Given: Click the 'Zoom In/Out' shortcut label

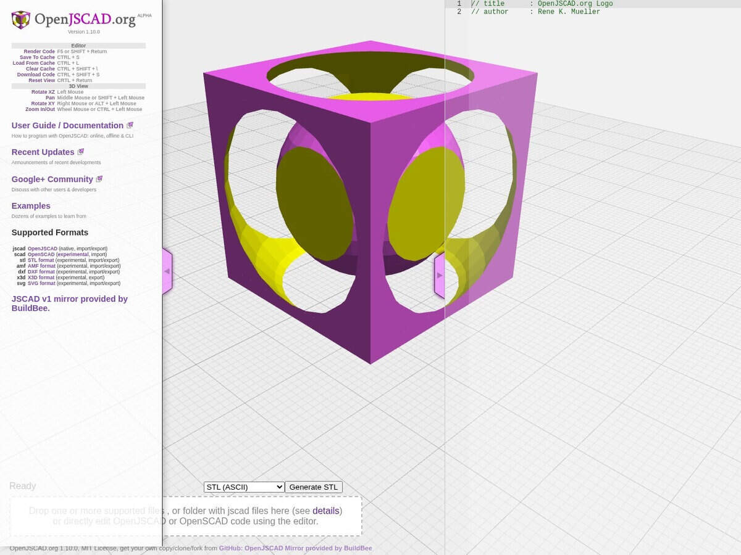Looking at the screenshot, I should coord(40,109).
